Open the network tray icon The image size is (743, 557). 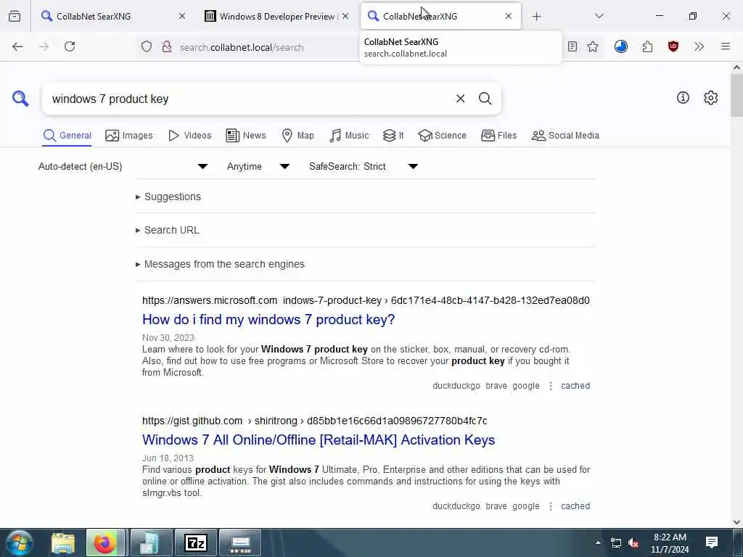click(615, 542)
